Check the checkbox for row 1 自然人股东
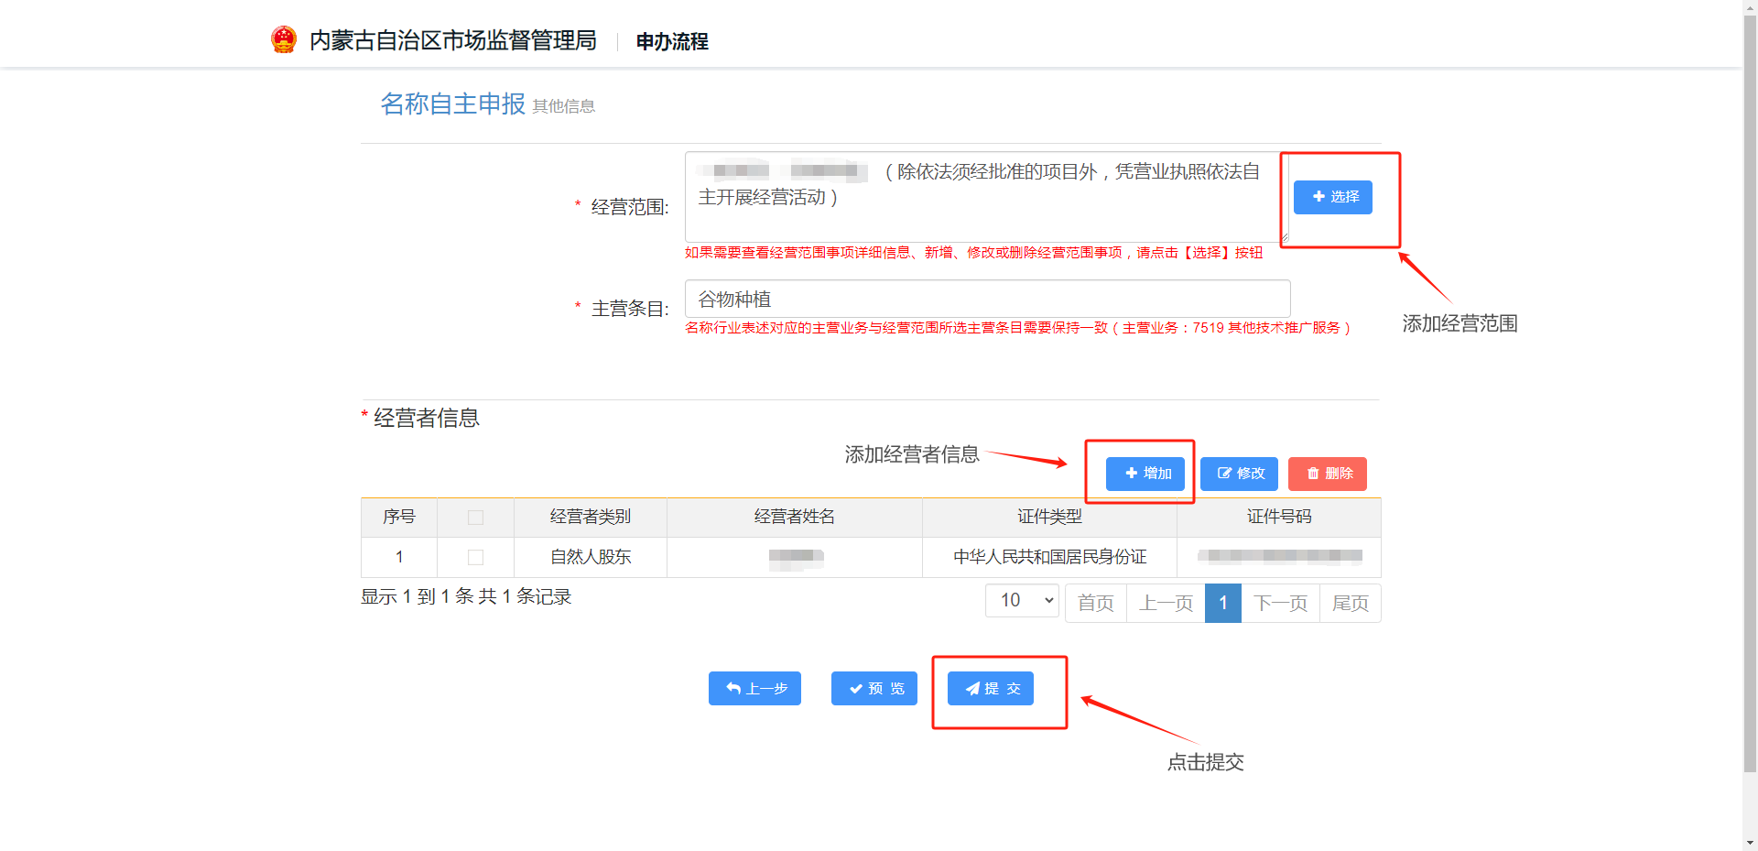The image size is (1758, 851). (475, 557)
